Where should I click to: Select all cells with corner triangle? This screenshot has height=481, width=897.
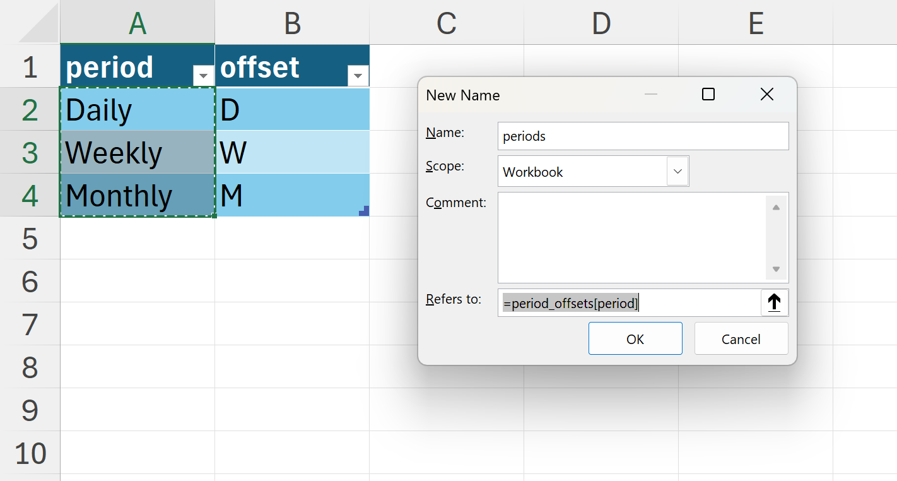[30, 23]
